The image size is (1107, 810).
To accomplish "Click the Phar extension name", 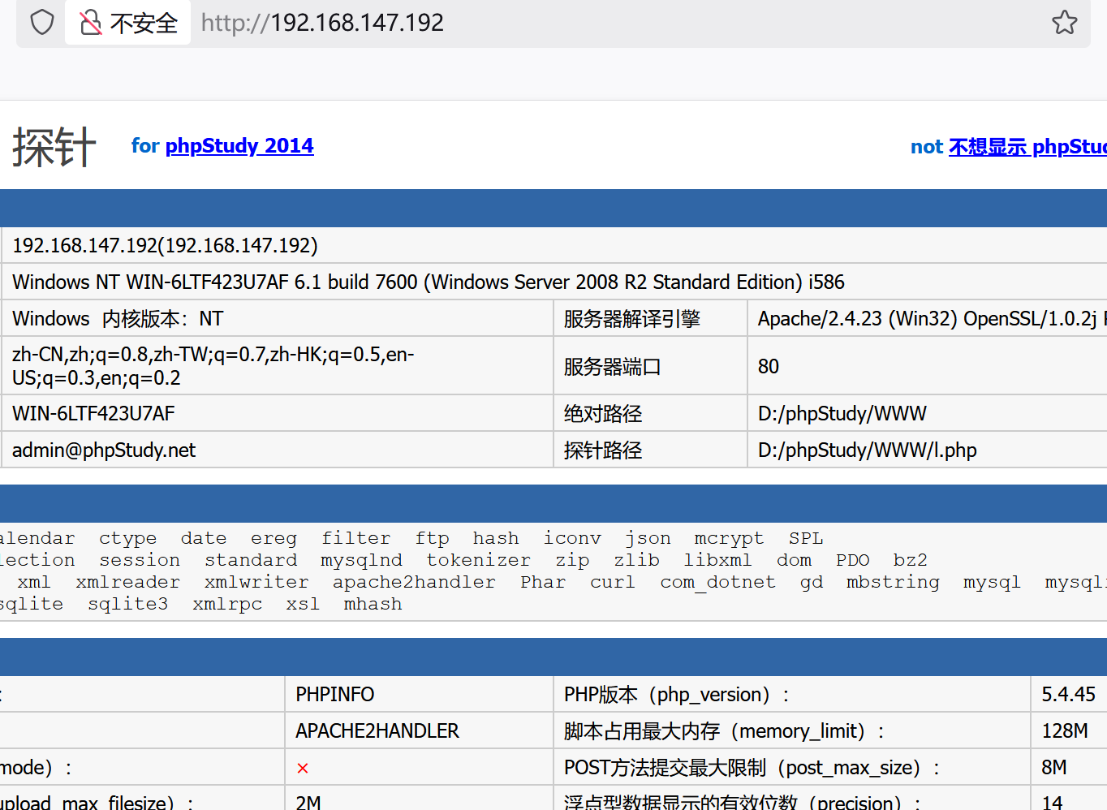I will (x=543, y=582).
